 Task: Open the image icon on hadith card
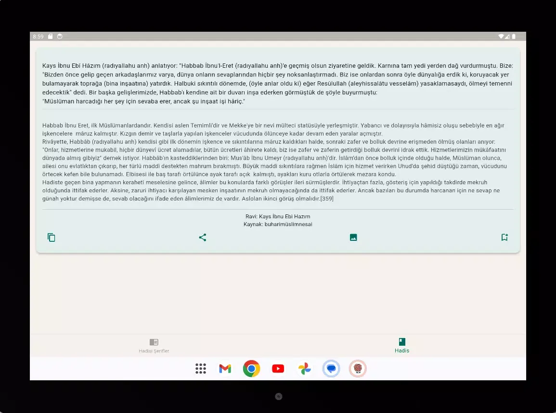point(353,238)
